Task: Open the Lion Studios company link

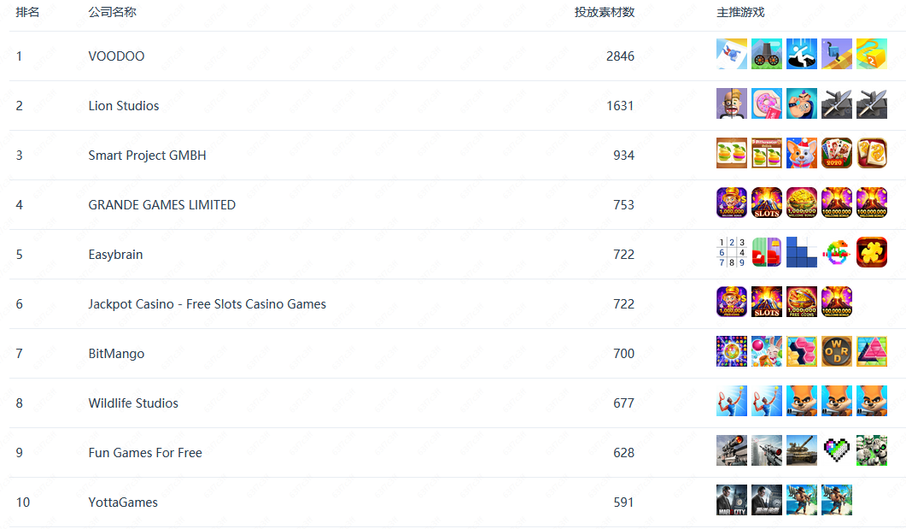Action: coord(124,106)
